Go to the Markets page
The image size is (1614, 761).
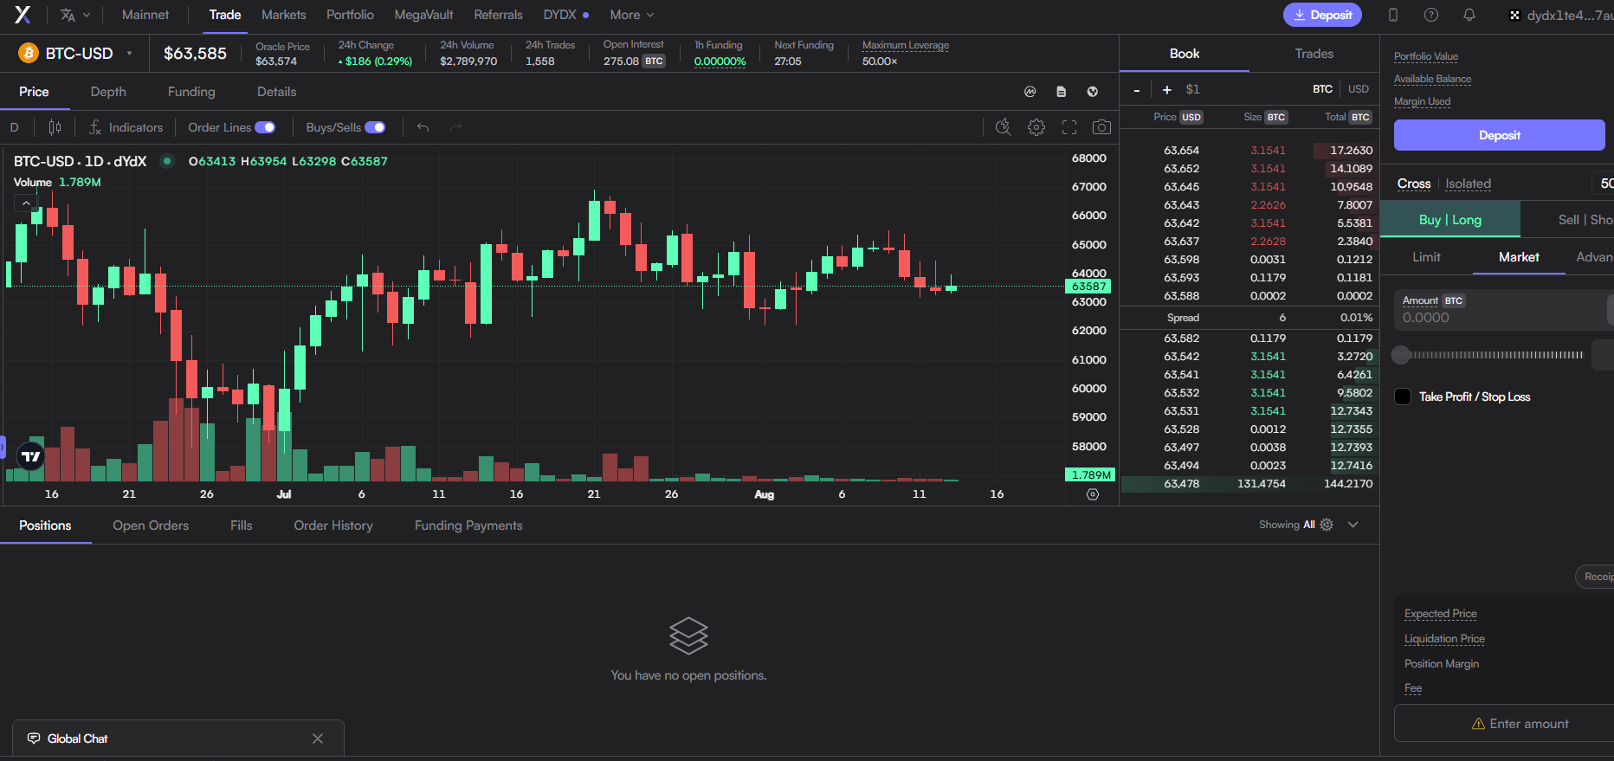tap(284, 15)
